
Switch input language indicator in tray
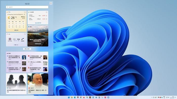click(x=164, y=97)
